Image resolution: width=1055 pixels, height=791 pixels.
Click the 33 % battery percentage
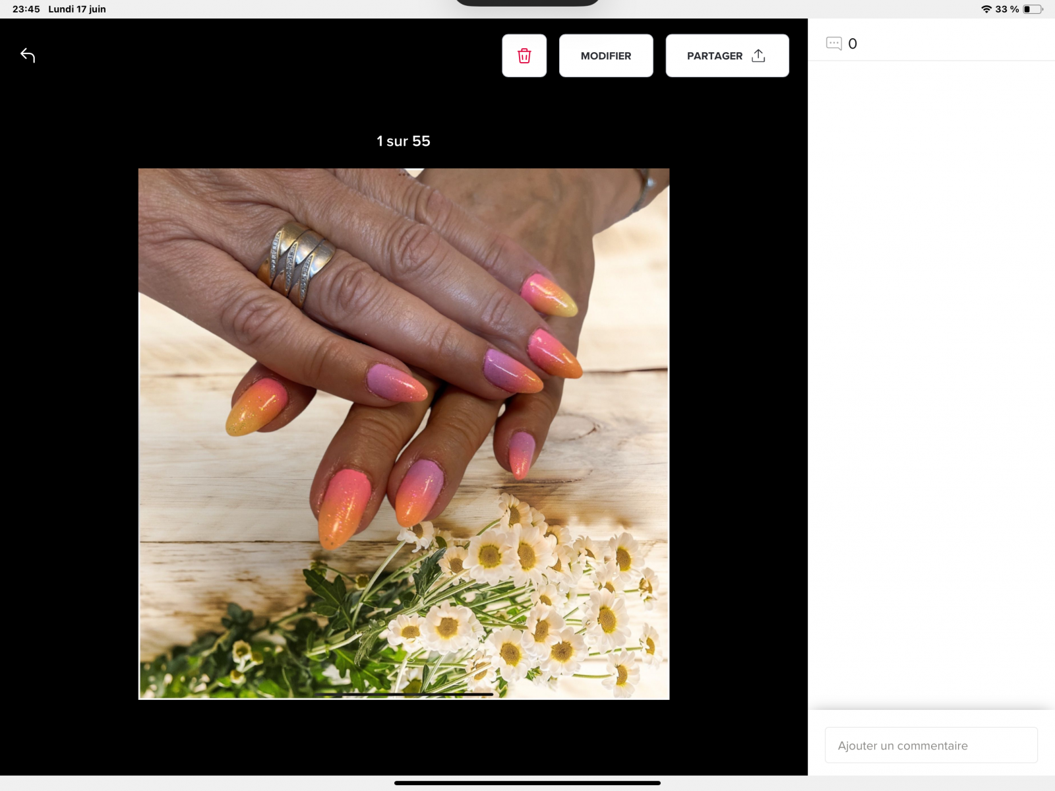(1007, 9)
